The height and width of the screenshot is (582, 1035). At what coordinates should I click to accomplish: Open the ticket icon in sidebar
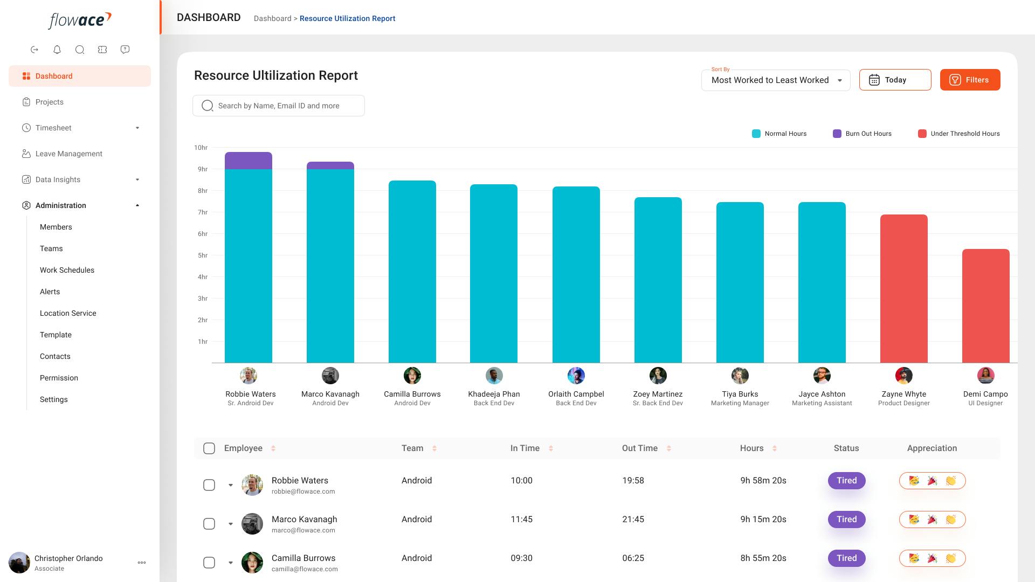102,50
